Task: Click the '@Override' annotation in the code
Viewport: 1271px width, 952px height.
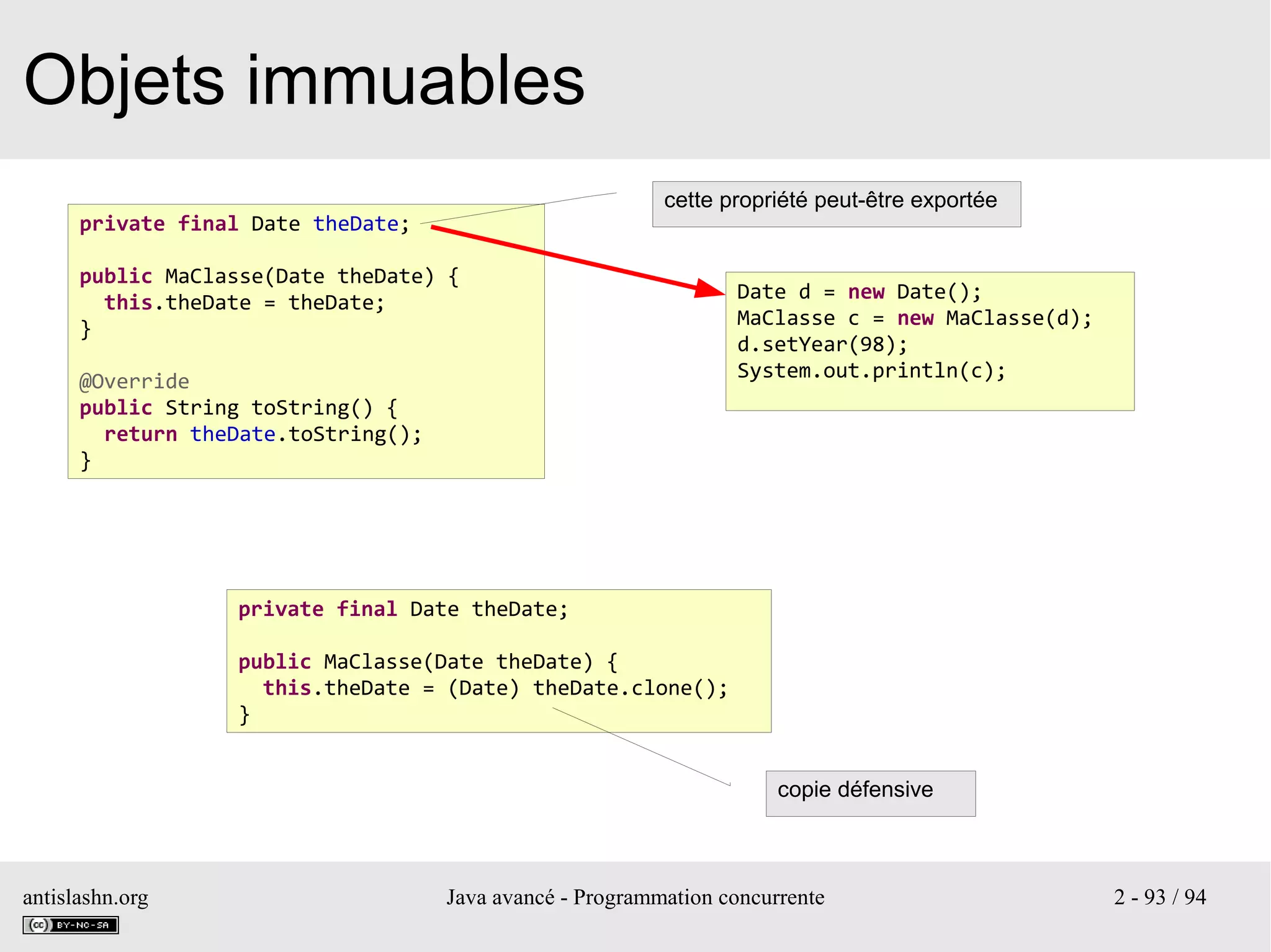Action: click(134, 381)
